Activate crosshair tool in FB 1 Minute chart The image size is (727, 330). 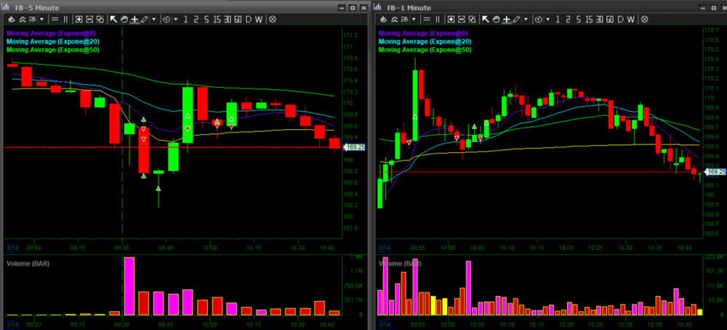507,19
